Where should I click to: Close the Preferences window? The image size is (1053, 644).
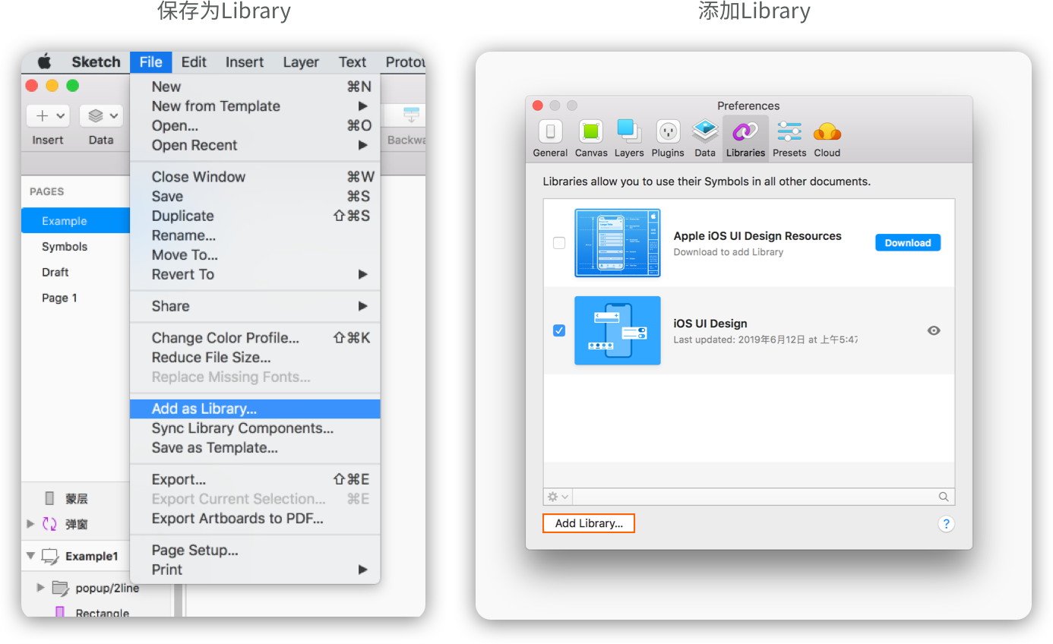(538, 106)
